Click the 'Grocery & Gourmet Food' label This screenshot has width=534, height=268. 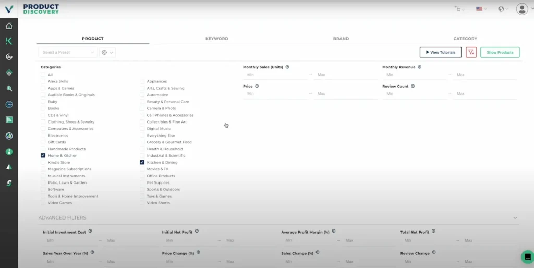(x=169, y=142)
